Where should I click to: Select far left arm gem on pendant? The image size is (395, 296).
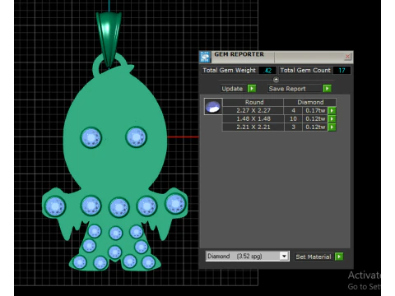point(55,206)
